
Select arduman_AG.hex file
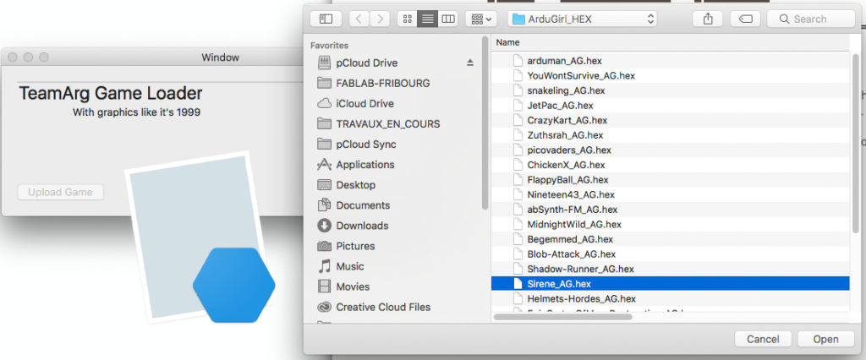point(670,61)
